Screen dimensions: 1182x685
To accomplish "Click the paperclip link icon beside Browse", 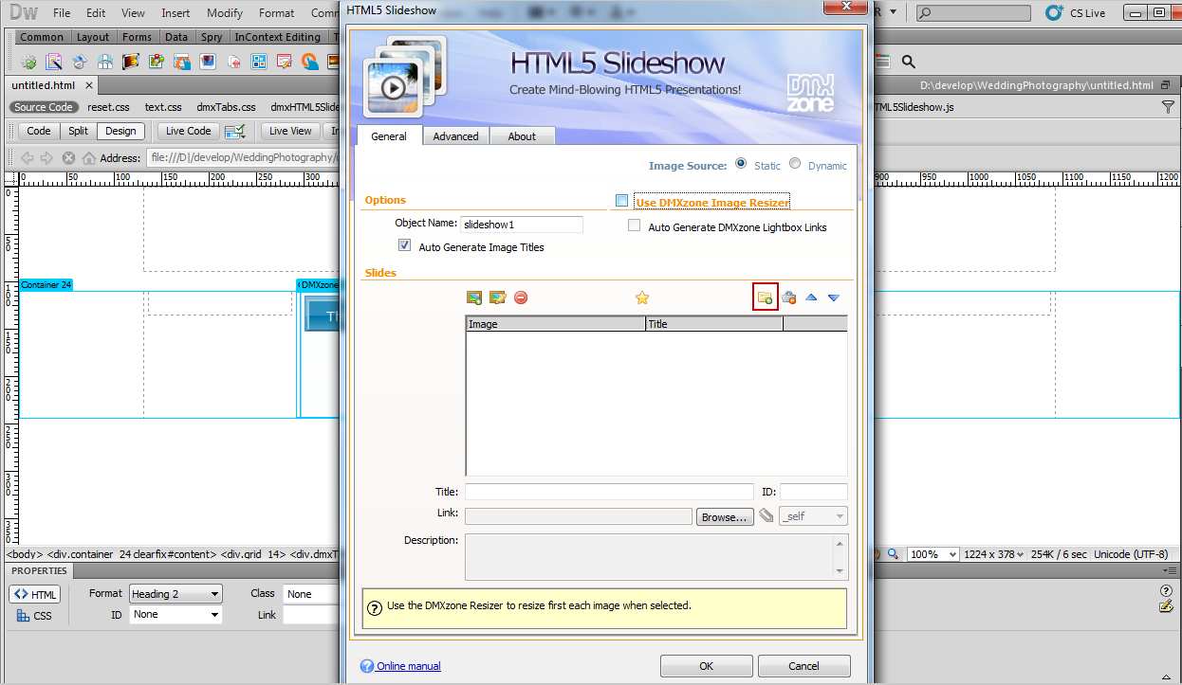I will point(766,516).
